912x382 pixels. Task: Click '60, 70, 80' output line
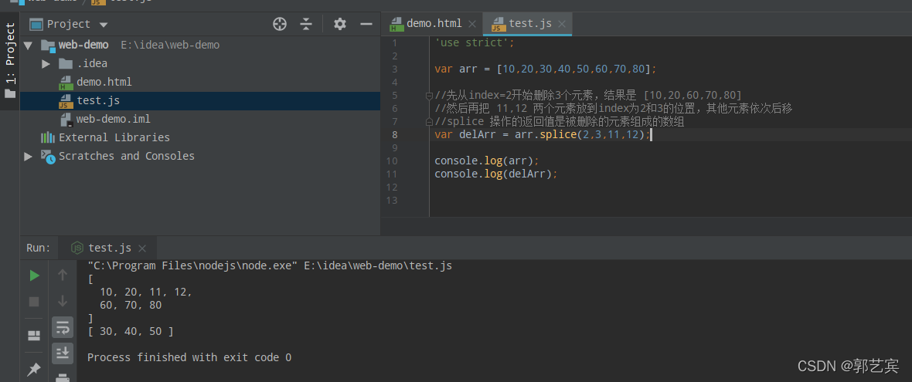point(131,305)
